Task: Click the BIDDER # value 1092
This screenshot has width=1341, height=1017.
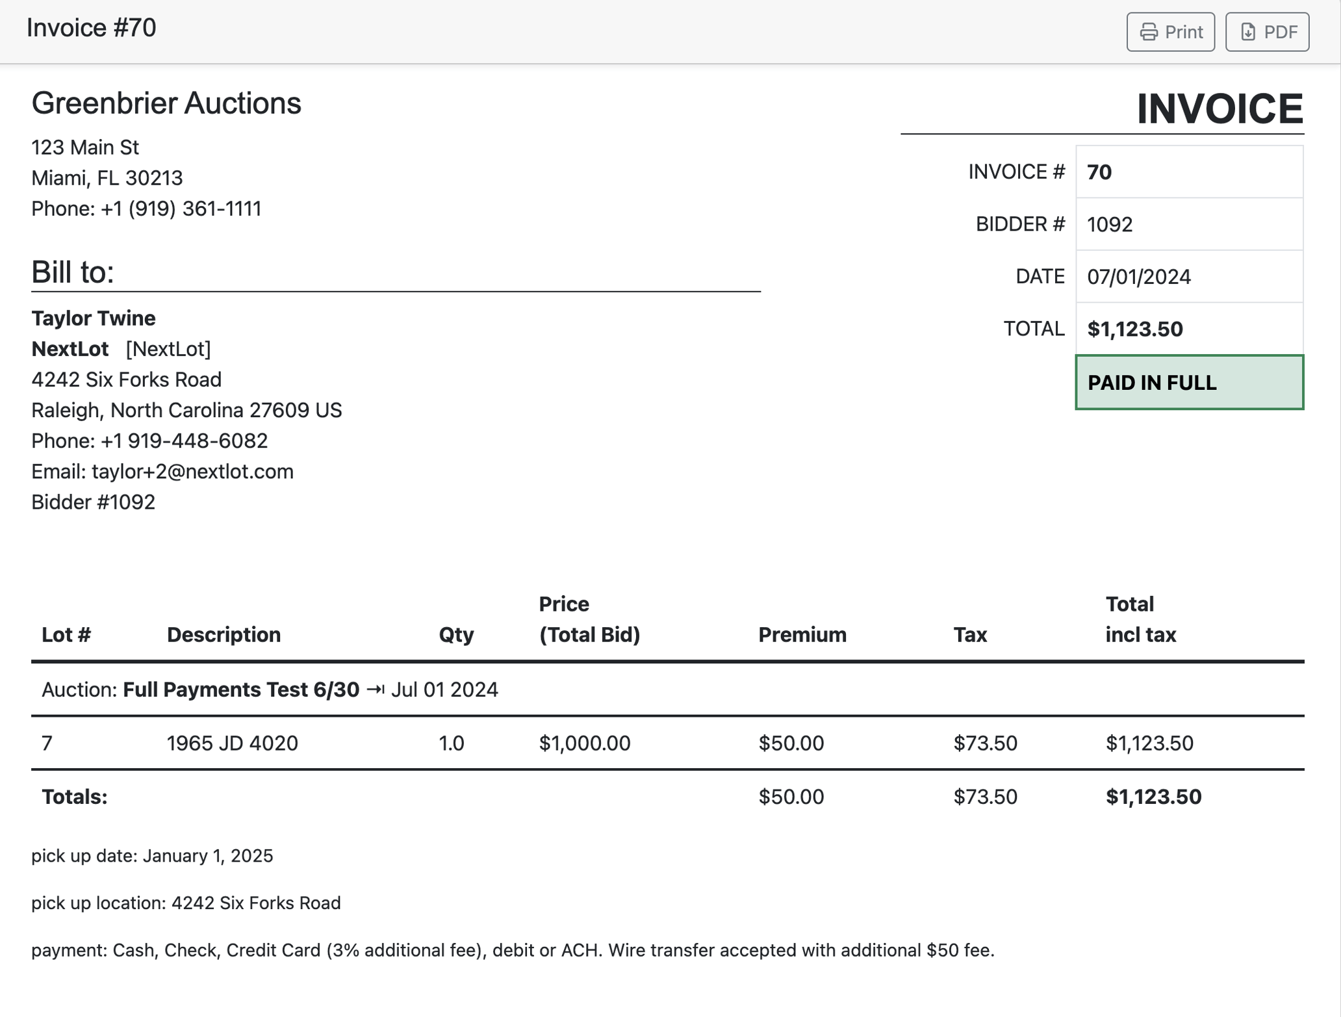Action: click(x=1109, y=224)
